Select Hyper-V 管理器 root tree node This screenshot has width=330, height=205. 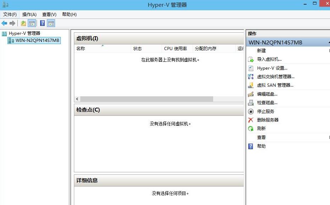[x=25, y=33]
